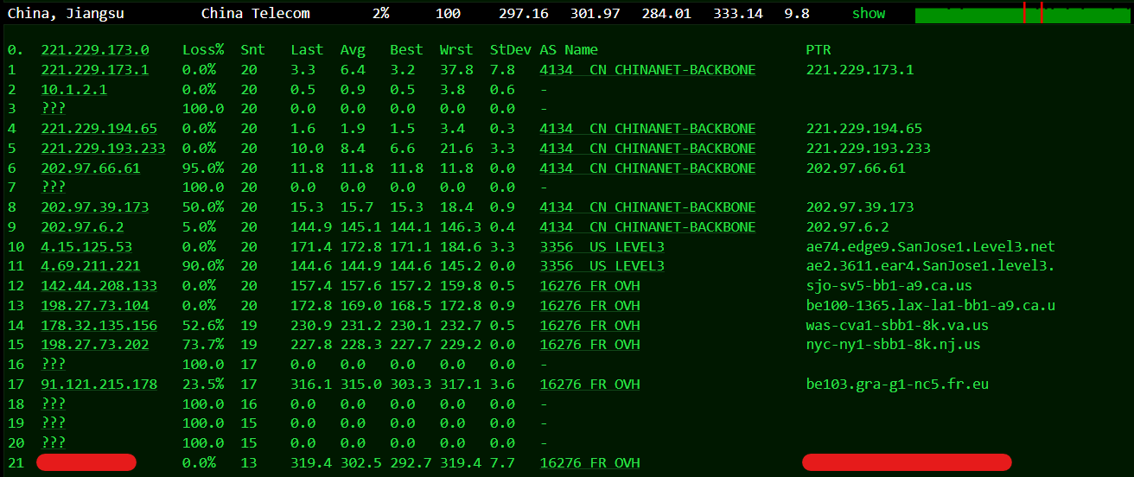Screen dimensions: 1134x477
Task: Click the 90.0% loss value at hop 11
Action: [x=203, y=266]
